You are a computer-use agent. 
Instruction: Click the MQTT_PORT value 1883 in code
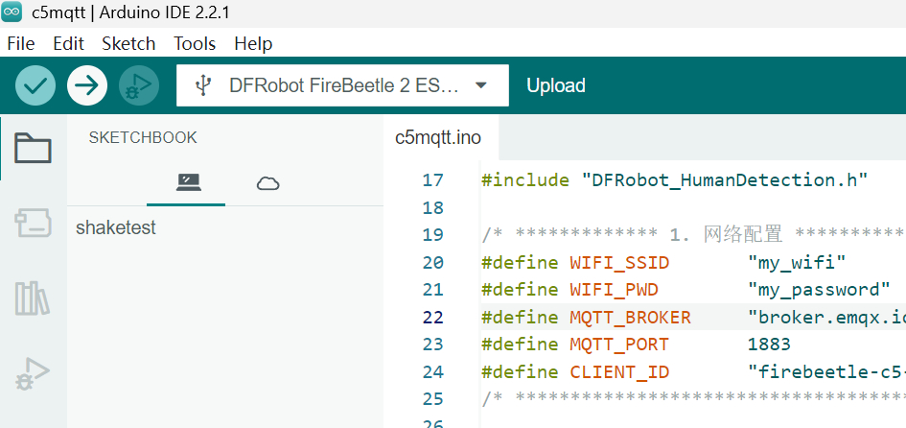[x=769, y=345]
